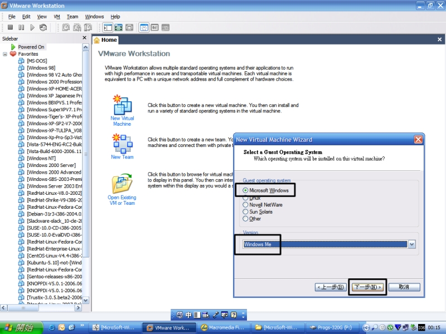446x334 pixels.
Task: Select the Novell NetWare radio button
Action: [x=245, y=204]
